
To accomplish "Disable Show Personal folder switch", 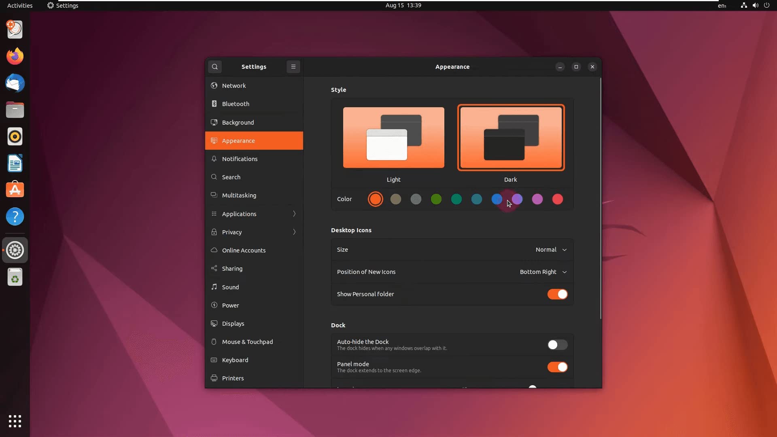I will pos(557,294).
